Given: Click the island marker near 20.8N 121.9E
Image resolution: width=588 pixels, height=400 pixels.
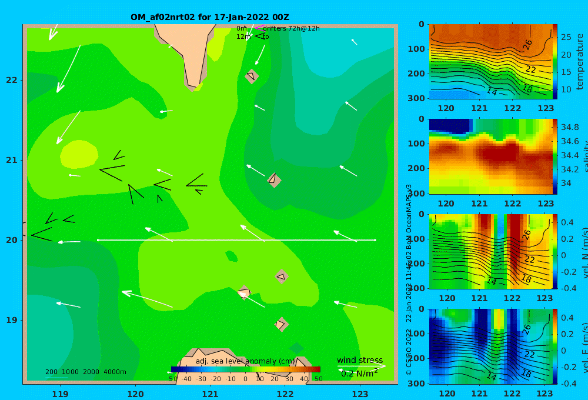Looking at the screenshot, I should [274, 180].
